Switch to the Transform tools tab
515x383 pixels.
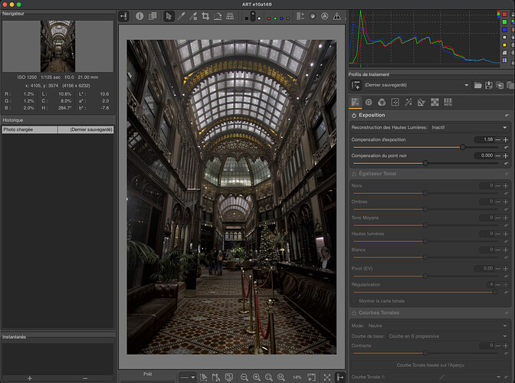click(x=422, y=102)
